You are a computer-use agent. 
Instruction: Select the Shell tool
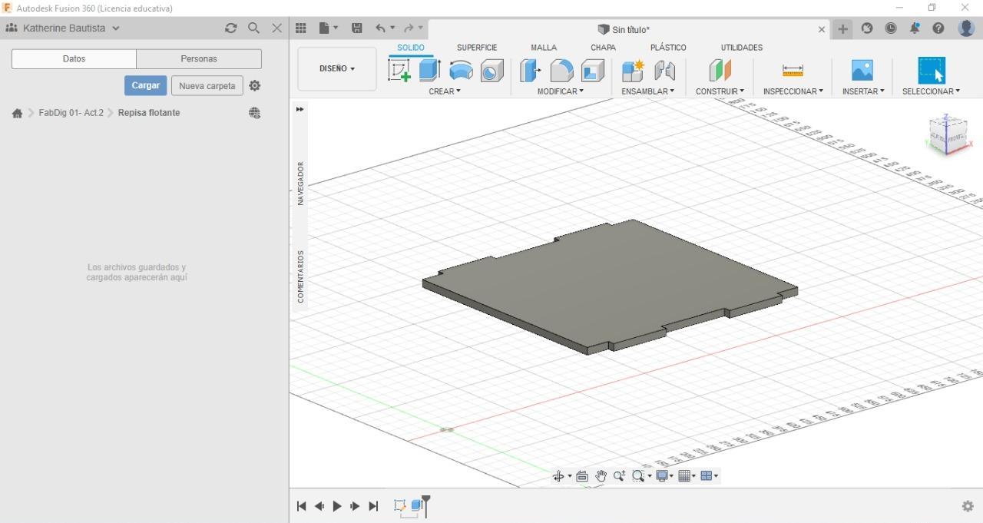point(592,71)
